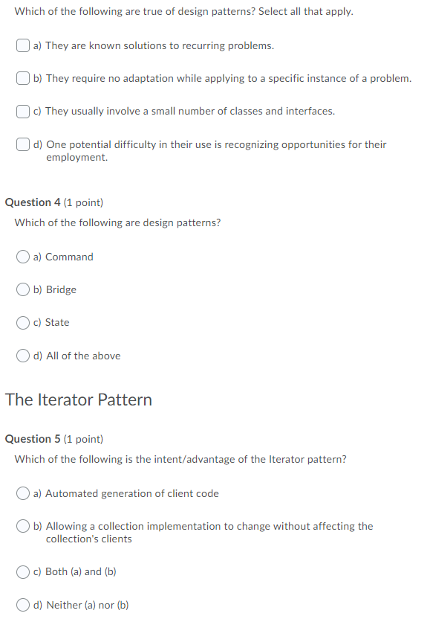Click the label text 'a) Command'
The height and width of the screenshot is (619, 430).
(63, 257)
